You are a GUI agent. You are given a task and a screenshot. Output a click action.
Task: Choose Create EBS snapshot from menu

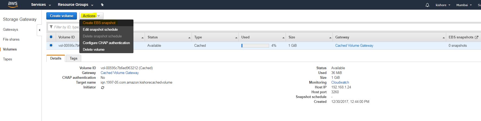(x=99, y=23)
